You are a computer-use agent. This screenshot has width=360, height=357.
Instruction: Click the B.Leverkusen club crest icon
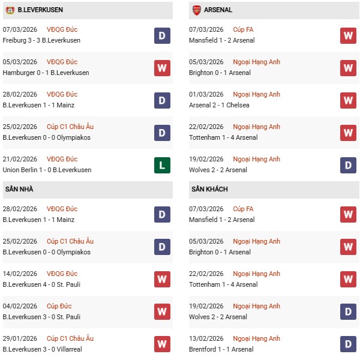[10, 10]
